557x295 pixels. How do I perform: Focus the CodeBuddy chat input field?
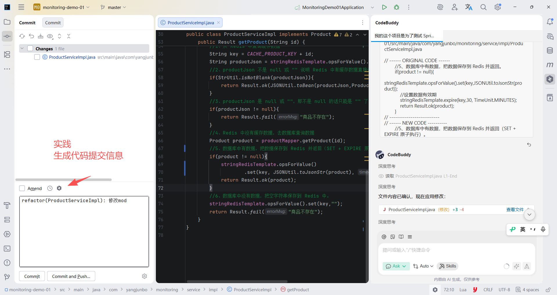coord(456,250)
